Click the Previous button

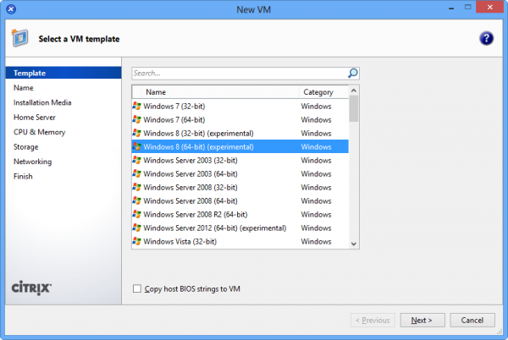[373, 321]
